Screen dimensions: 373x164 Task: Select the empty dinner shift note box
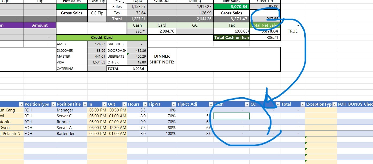click(x=228, y=59)
